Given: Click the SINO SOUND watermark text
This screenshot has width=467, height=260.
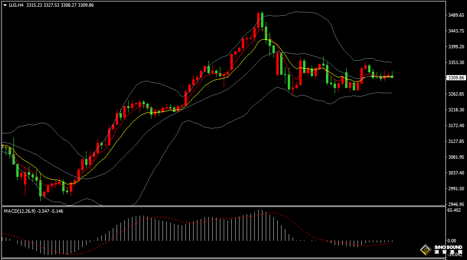Looking at the screenshot, I should pos(448,248).
